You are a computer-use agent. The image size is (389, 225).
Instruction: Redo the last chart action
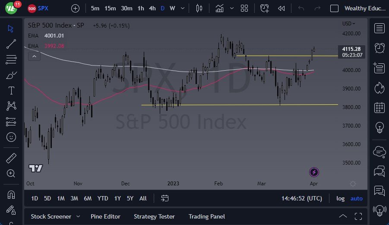click(x=317, y=9)
